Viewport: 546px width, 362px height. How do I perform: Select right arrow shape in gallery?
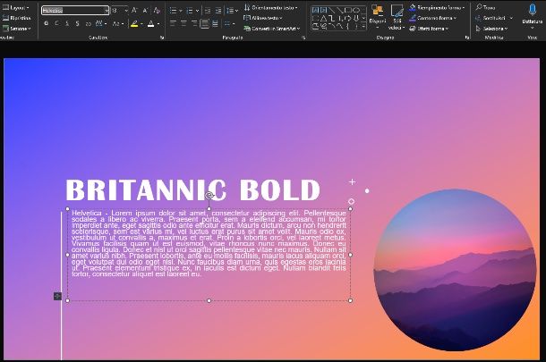pyautogui.click(x=348, y=18)
